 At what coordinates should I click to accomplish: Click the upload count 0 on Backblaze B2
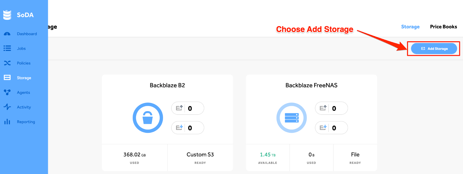190,108
